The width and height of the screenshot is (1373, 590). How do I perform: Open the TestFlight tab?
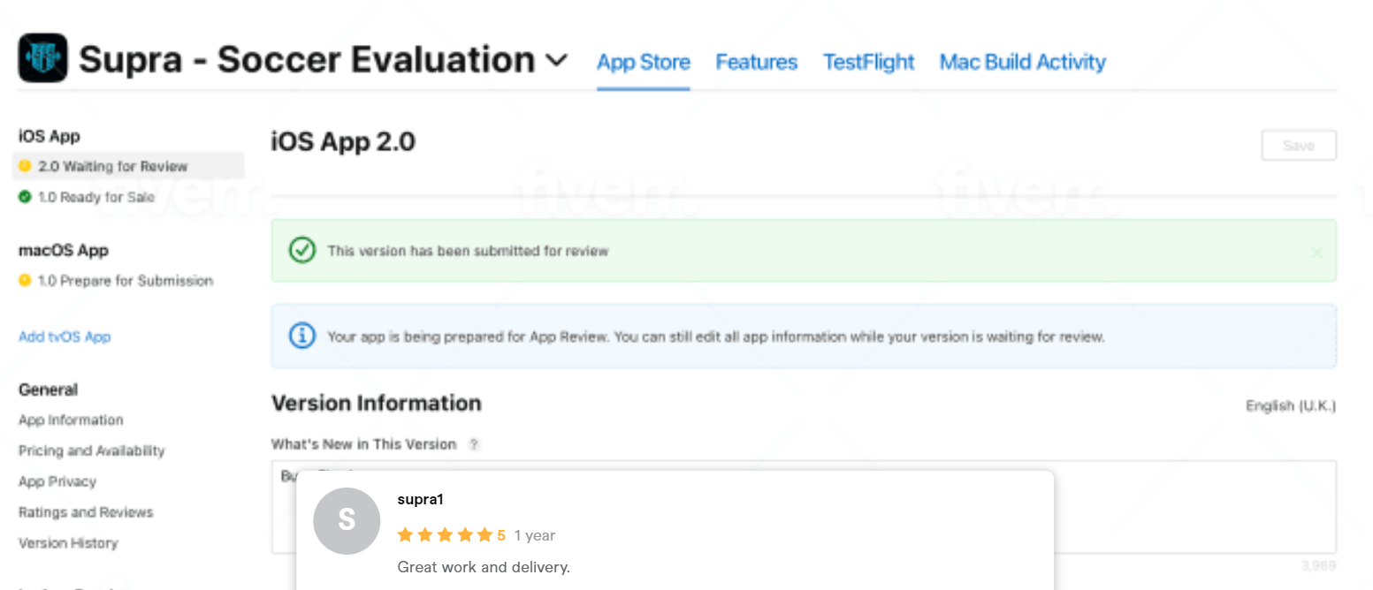tap(868, 63)
